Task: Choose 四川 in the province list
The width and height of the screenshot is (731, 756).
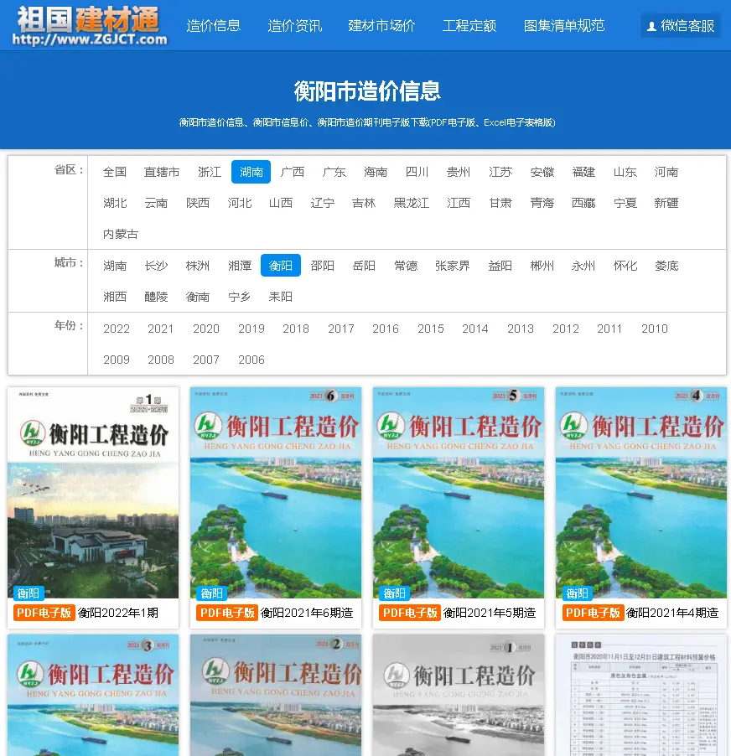Action: (x=417, y=172)
